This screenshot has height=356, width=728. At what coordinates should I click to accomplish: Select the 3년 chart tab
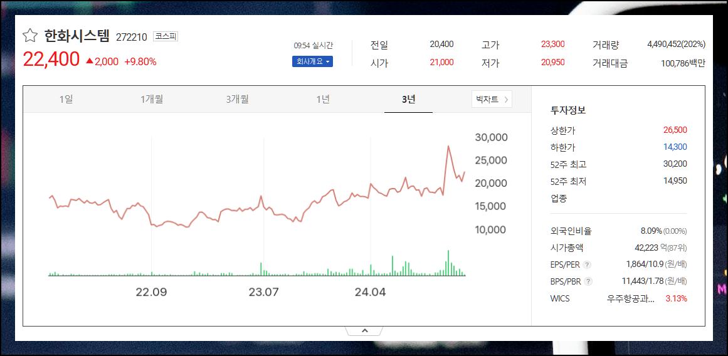pyautogui.click(x=409, y=99)
